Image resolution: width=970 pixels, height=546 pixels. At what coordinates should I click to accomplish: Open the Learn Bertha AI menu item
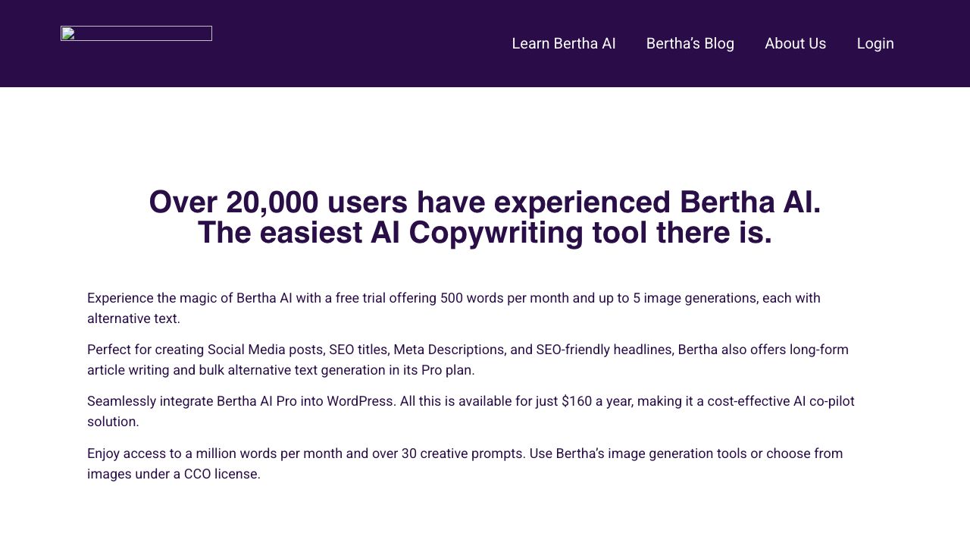[563, 43]
